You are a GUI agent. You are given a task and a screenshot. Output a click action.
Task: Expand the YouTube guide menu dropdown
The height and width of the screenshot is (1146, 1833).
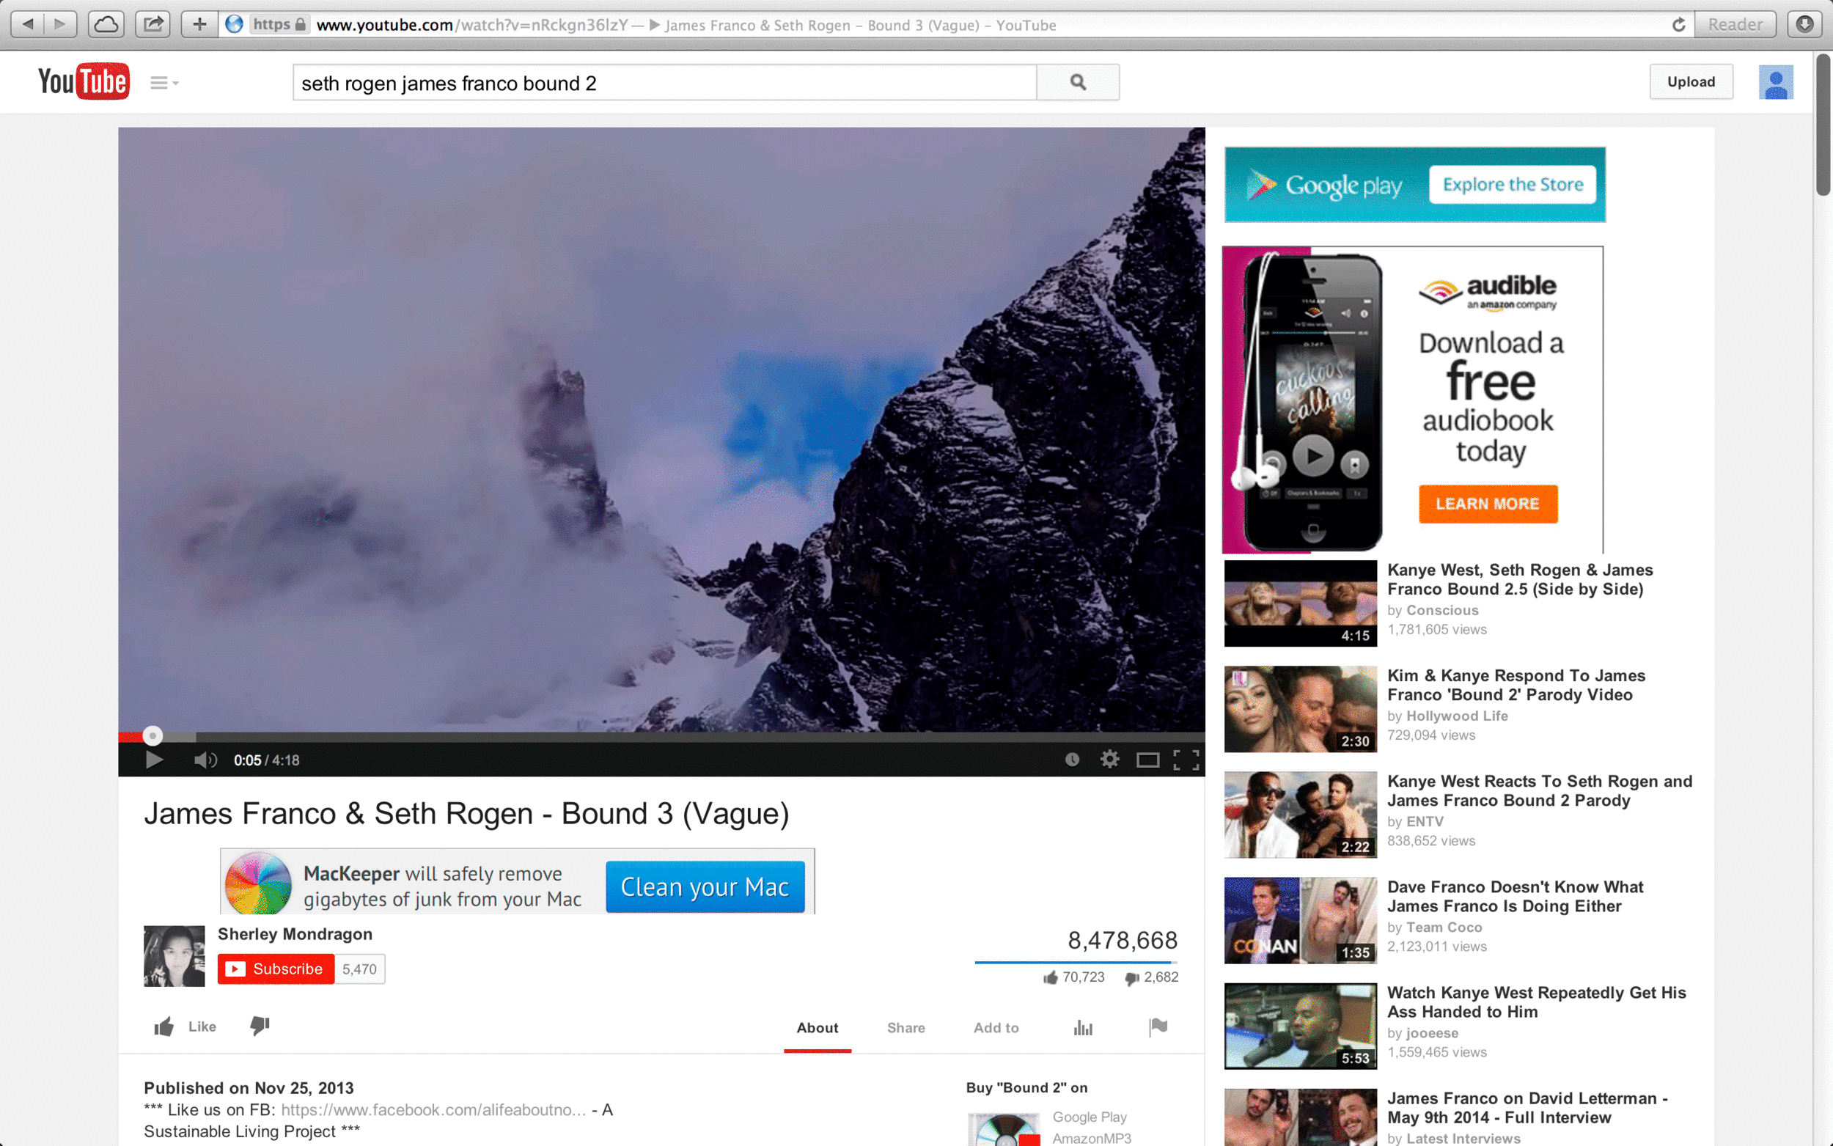point(164,83)
